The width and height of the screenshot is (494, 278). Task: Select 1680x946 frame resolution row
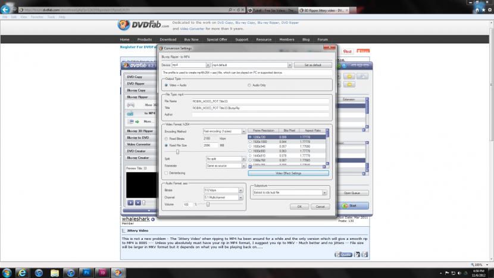287,146
